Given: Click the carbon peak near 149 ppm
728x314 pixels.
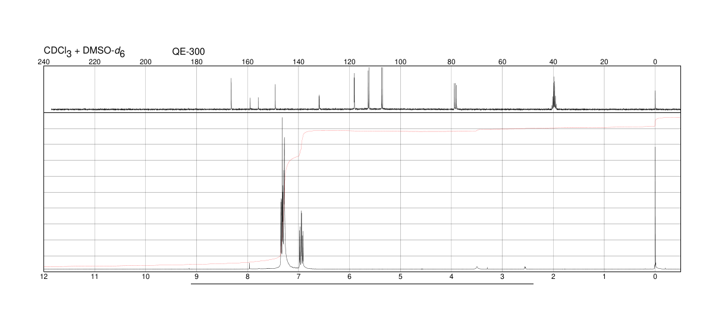Looking at the screenshot, I should point(275,96).
